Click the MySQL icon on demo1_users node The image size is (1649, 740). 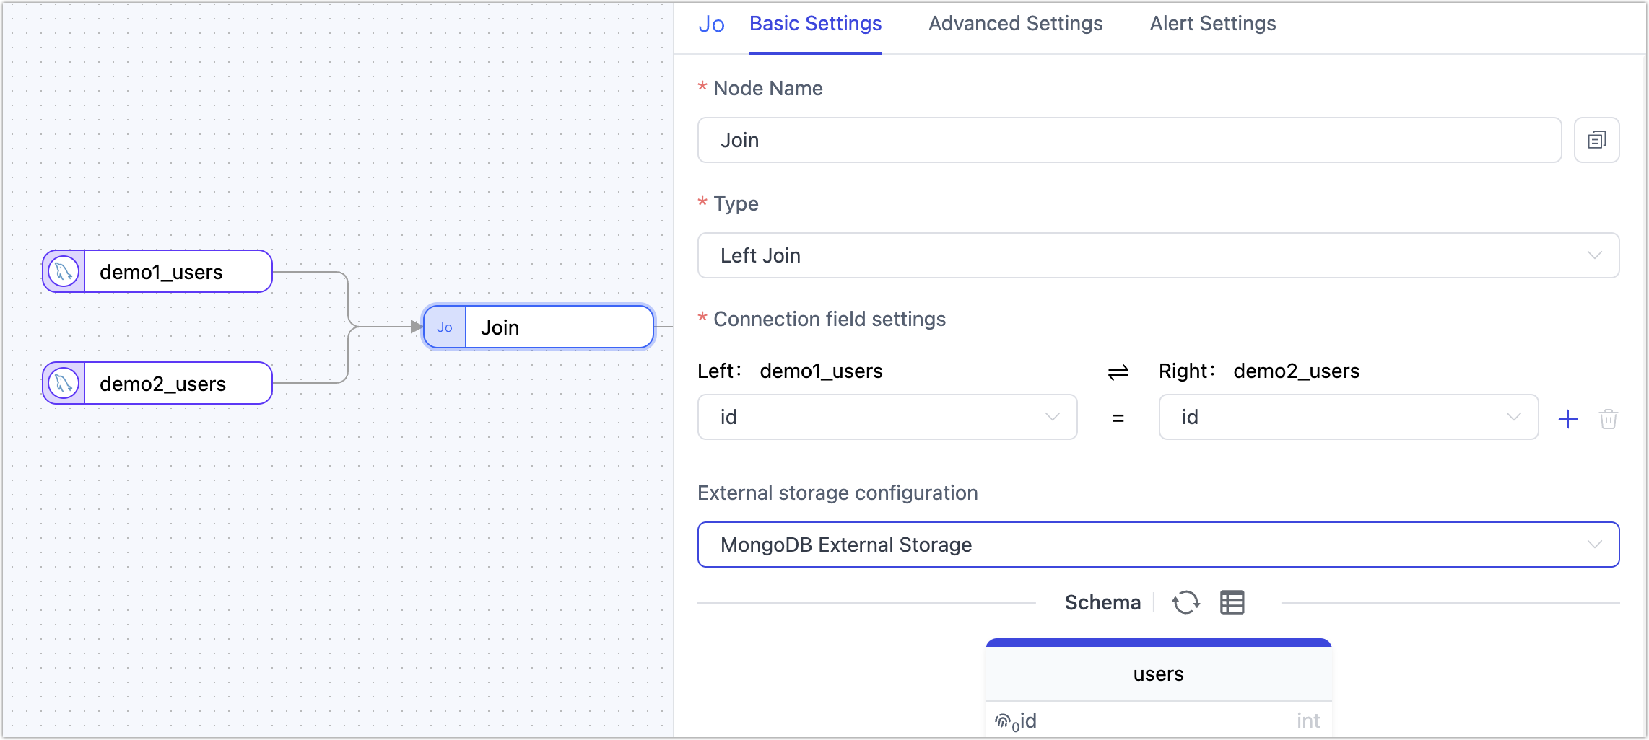coord(64,272)
